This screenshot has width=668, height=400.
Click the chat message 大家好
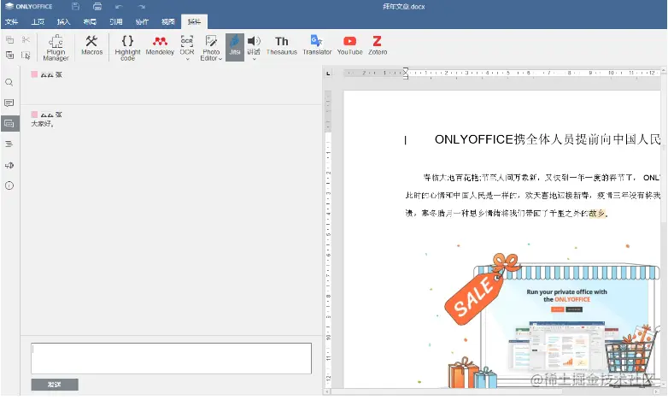click(42, 124)
